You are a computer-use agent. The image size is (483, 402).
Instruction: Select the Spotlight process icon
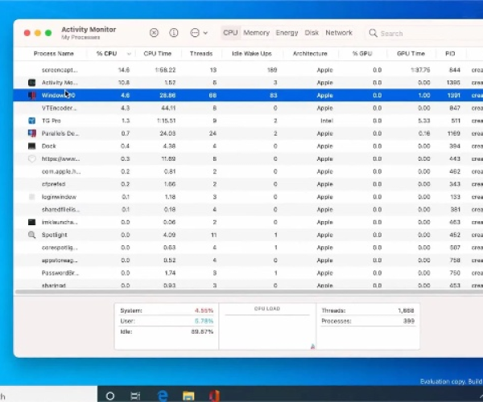(x=32, y=235)
